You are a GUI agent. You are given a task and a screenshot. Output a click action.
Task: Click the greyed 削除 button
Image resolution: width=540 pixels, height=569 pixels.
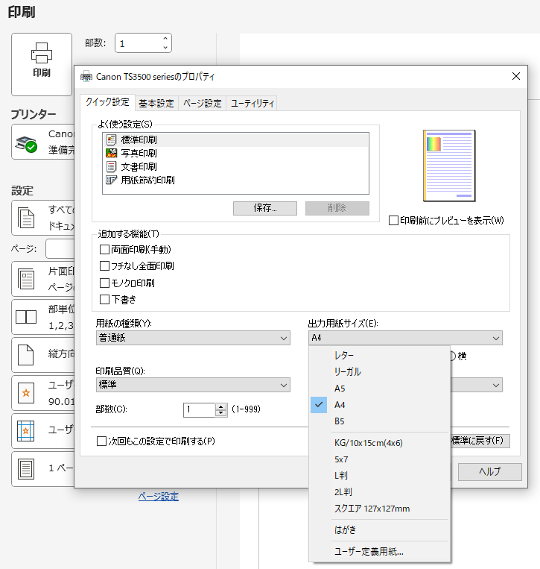click(x=337, y=208)
